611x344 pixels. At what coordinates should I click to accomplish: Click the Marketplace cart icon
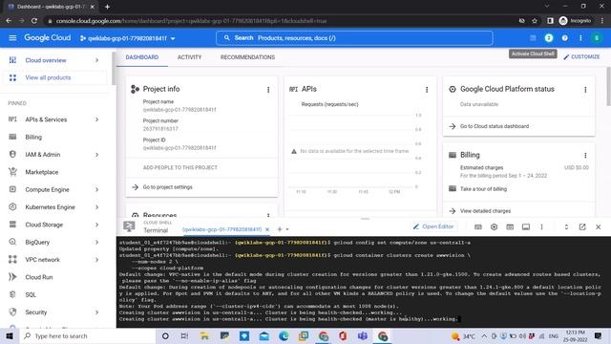pos(12,172)
